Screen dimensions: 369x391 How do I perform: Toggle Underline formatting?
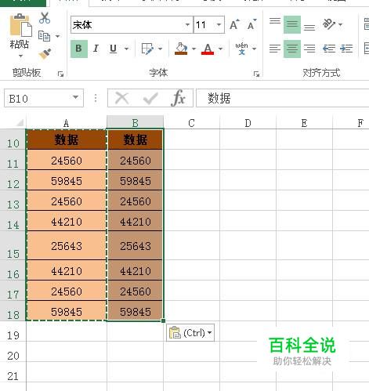113,49
